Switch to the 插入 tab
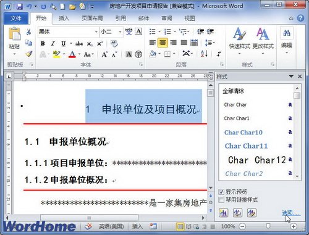 click(64, 19)
